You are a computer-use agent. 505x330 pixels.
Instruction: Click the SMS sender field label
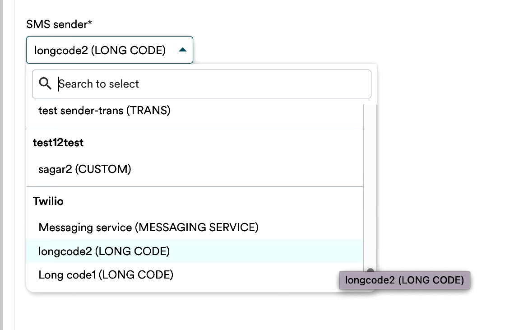tap(56, 24)
